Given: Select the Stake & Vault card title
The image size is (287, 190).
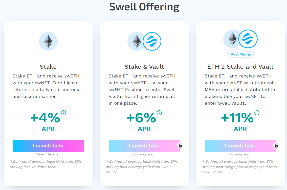Looking at the screenshot, I should point(144,67).
